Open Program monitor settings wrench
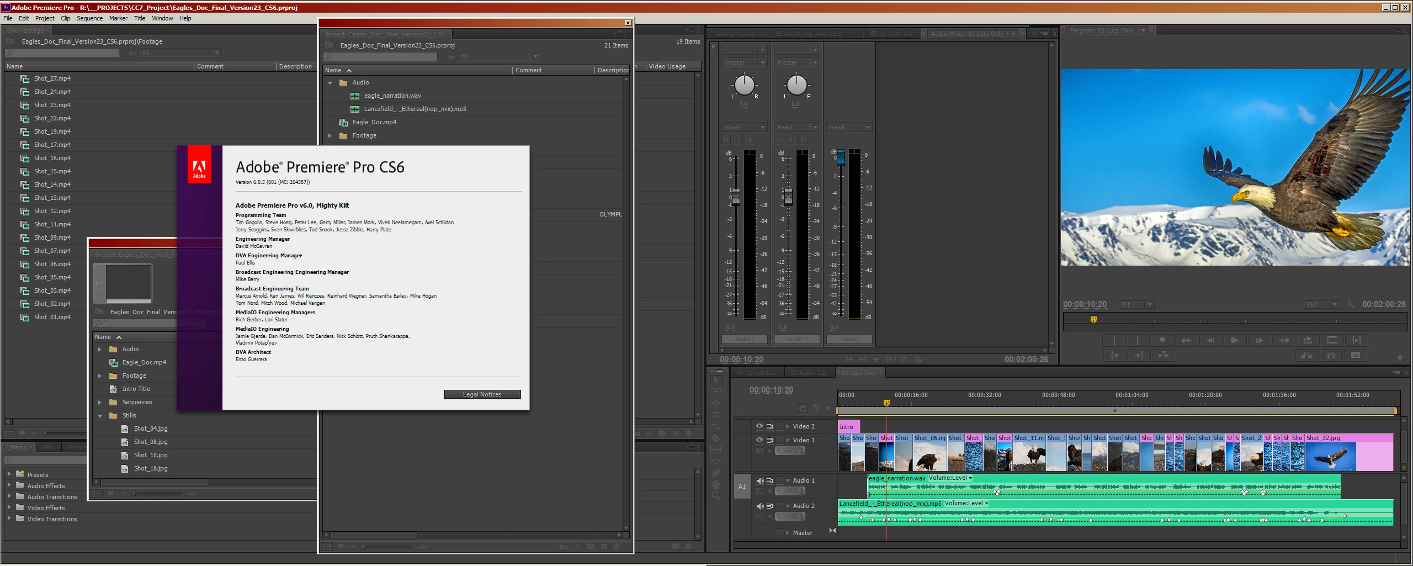 pyautogui.click(x=1350, y=304)
